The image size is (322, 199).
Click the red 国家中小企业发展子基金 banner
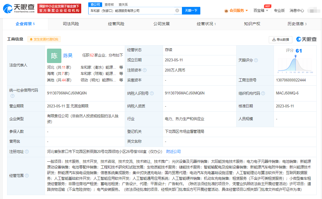click(x=59, y=8)
